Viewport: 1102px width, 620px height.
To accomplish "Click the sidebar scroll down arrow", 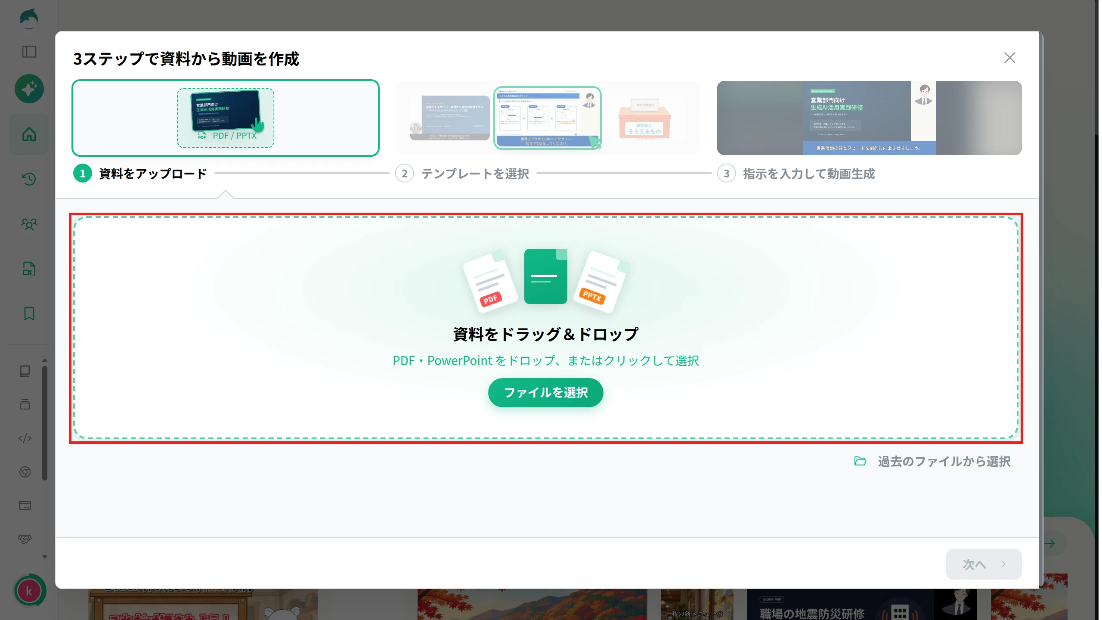I will pos(44,557).
